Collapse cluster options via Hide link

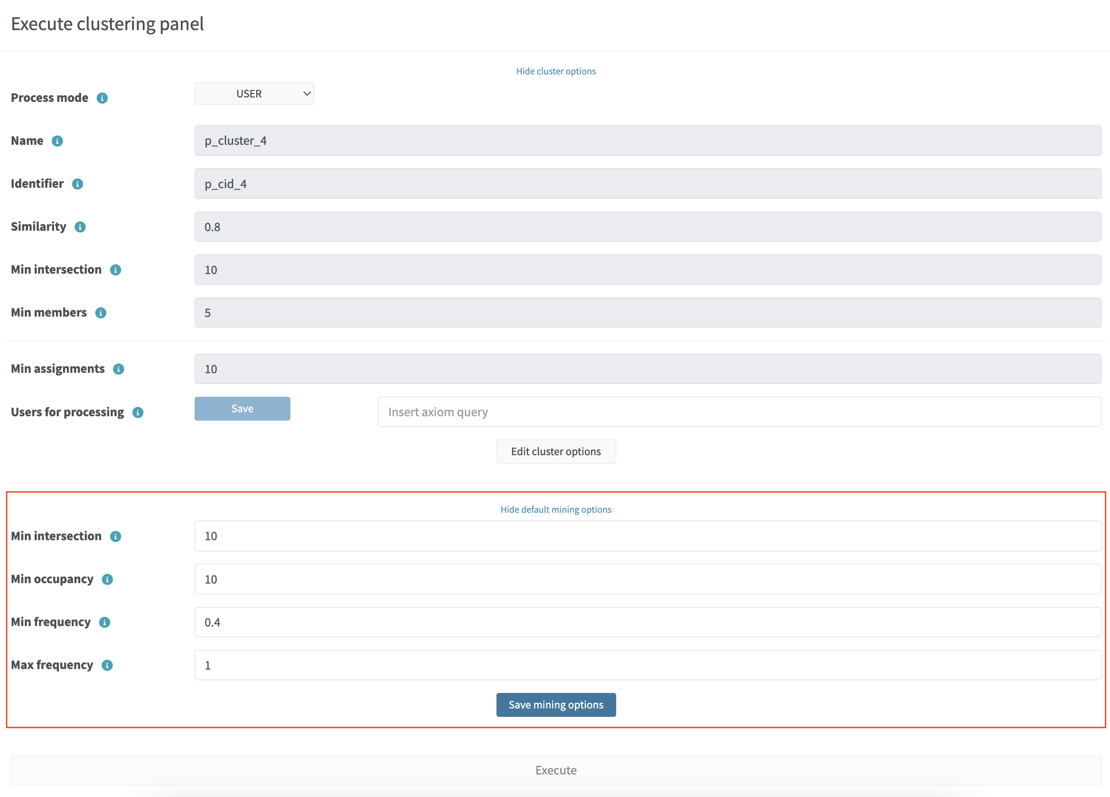555,71
